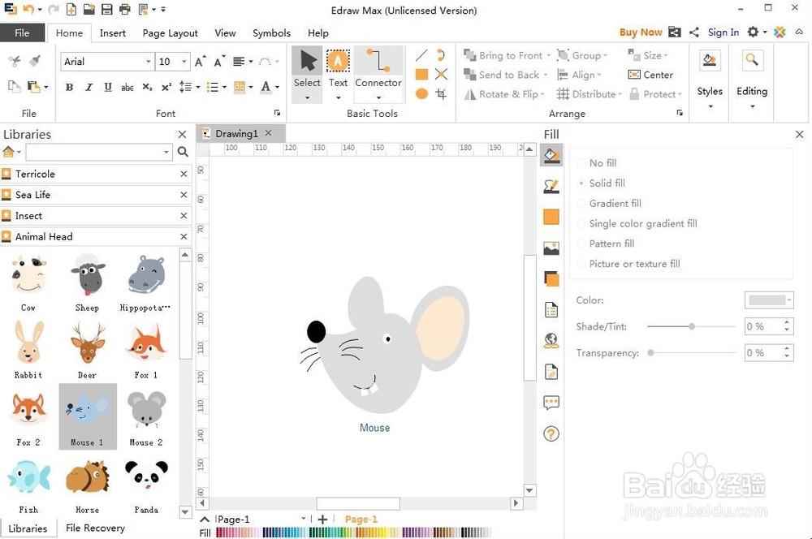The height and width of the screenshot is (539, 812).
Task: Click the Buy Now link
Action: pos(641,32)
